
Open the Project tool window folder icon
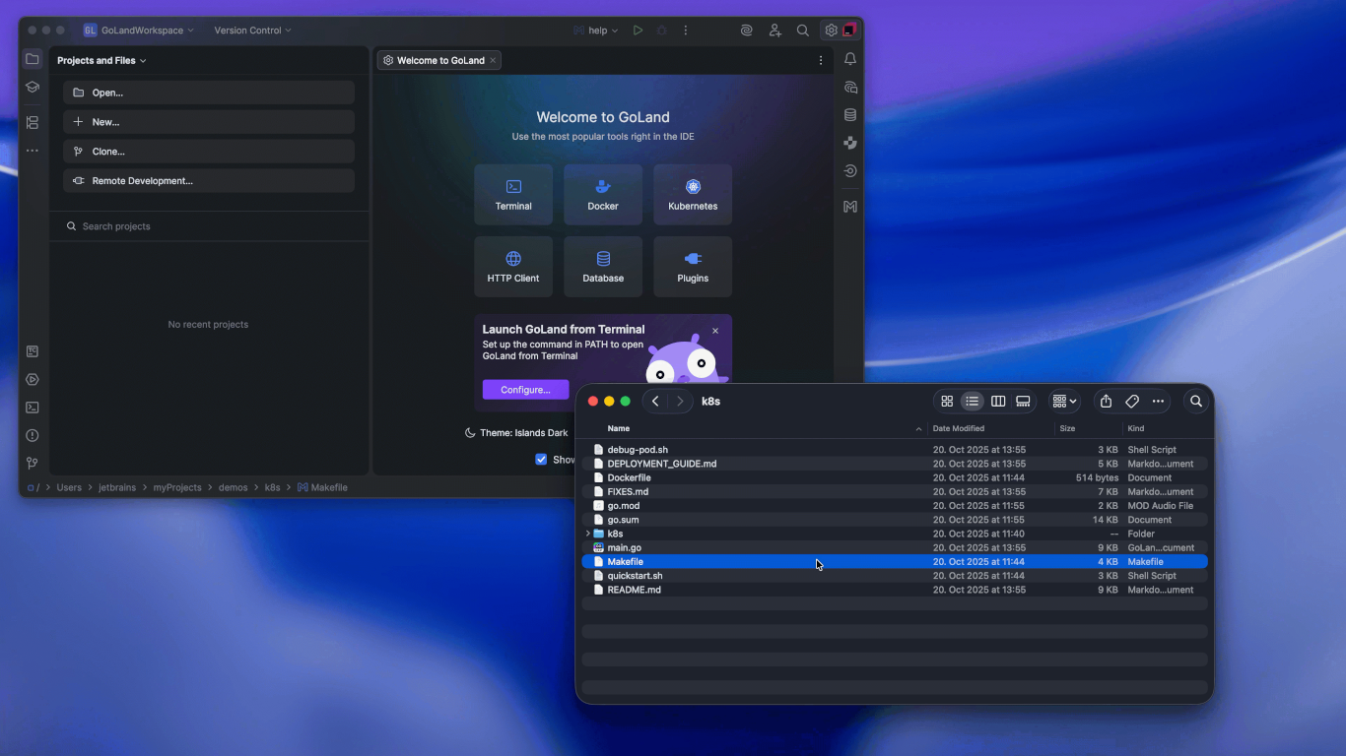coord(33,59)
